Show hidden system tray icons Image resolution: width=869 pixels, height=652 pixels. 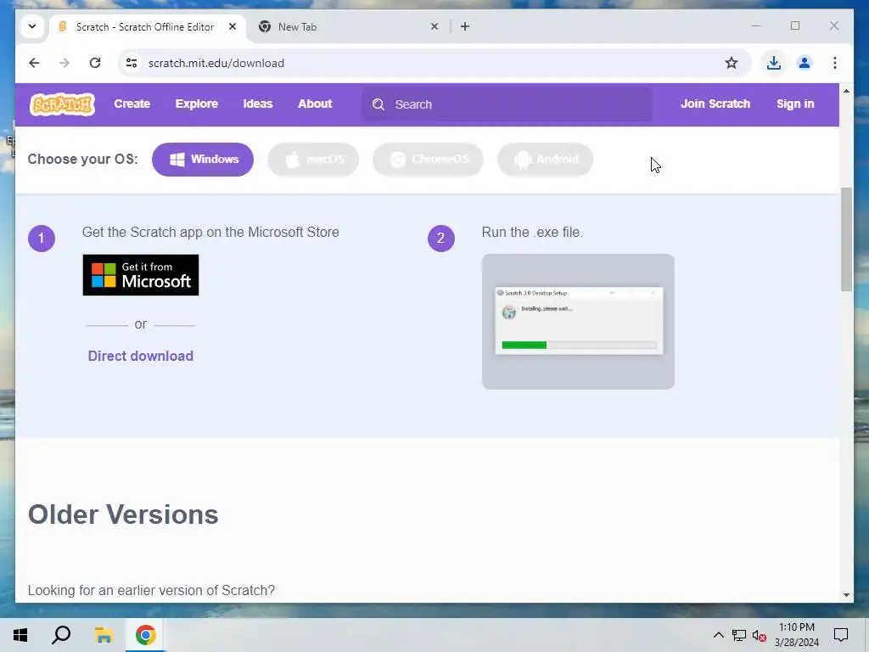718,635
